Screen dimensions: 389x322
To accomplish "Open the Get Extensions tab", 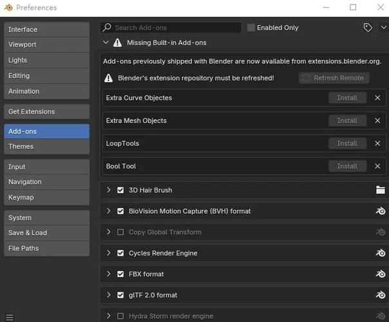I will tap(46, 111).
